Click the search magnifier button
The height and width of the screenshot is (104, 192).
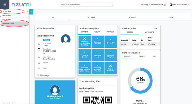pyautogui.click(x=112, y=5)
